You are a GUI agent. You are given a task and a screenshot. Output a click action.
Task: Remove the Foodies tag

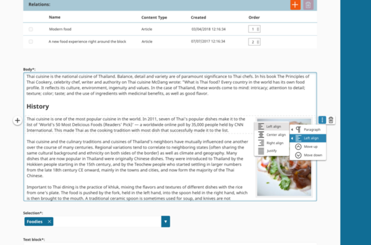tap(49, 221)
